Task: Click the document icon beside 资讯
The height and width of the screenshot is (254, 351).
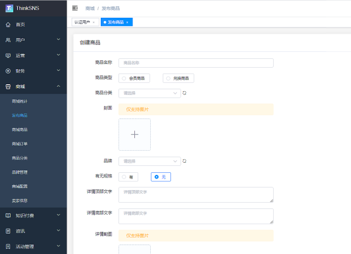Action: click(x=8, y=231)
